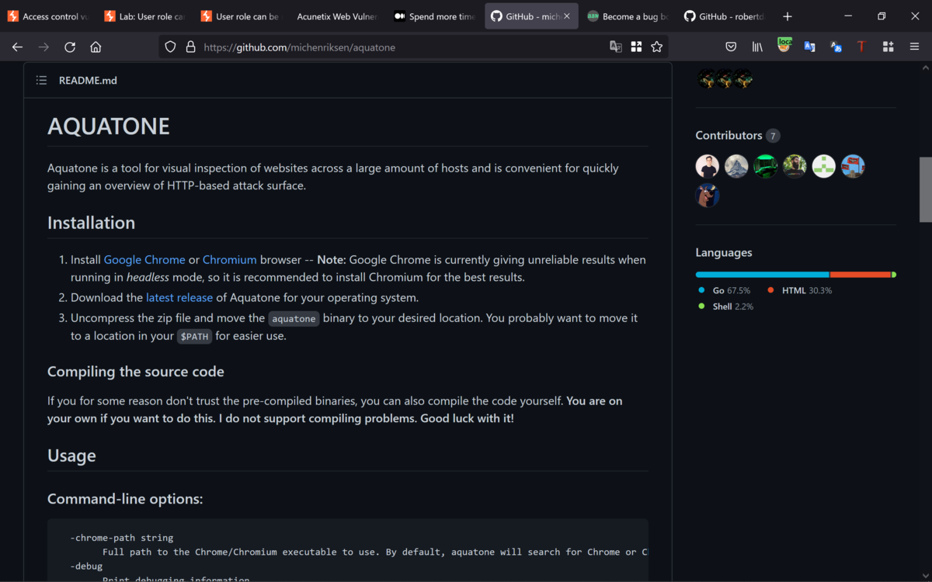The width and height of the screenshot is (932, 582).
Task: Open the browser home page
Action: tap(96, 47)
